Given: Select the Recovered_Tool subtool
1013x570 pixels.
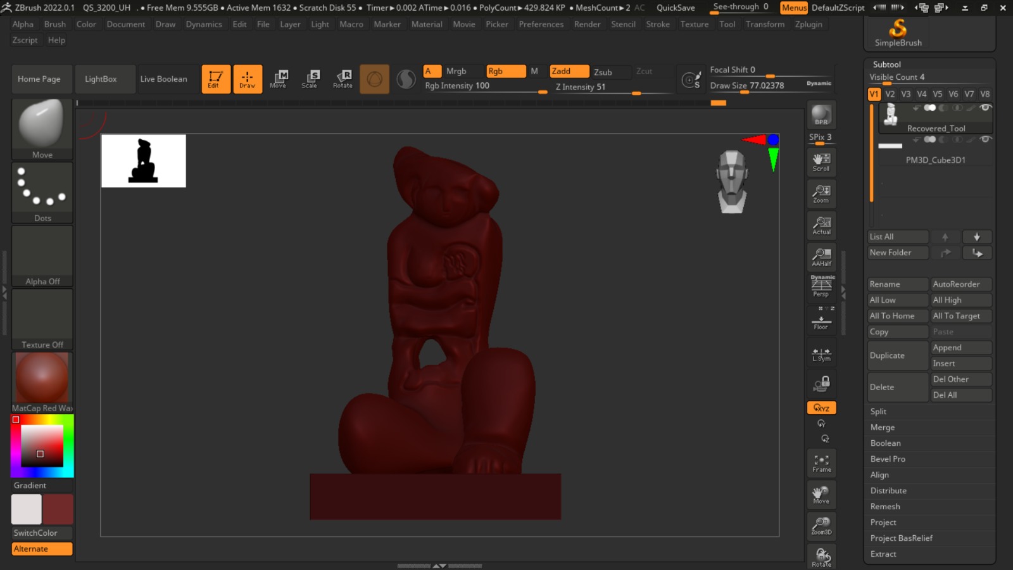Looking at the screenshot, I should click(934, 118).
